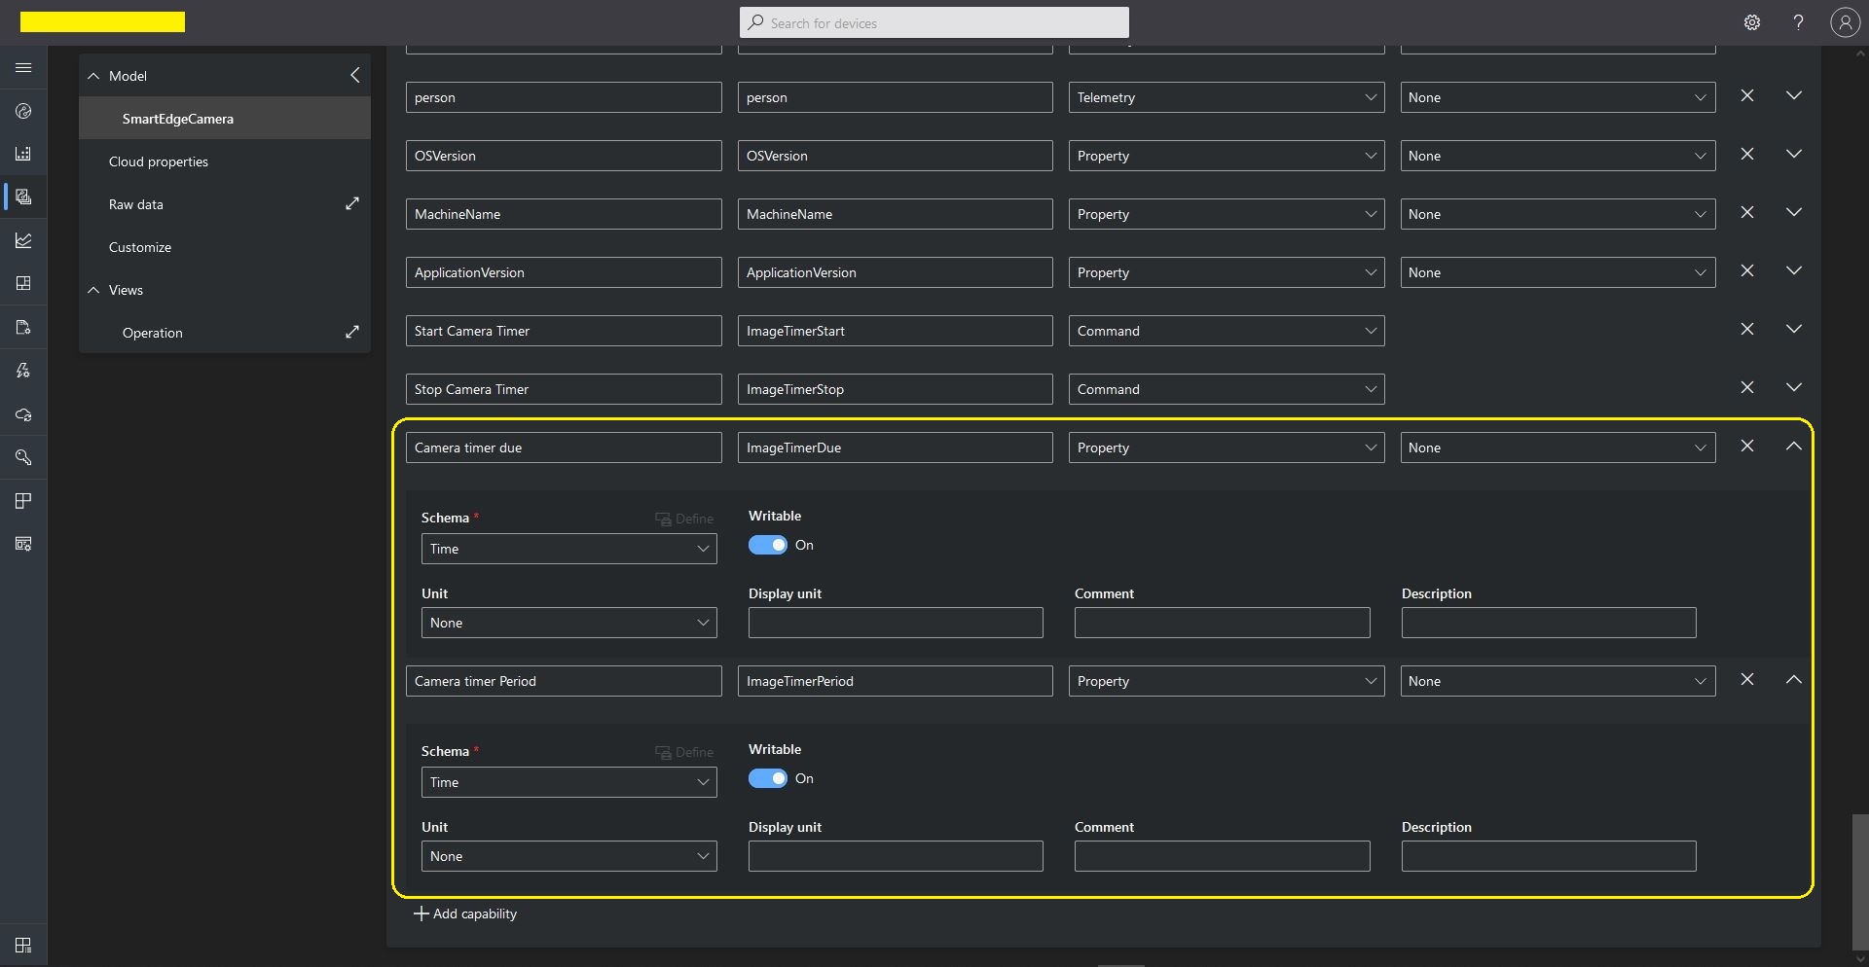Collapse the Camera timer Period details
1869x967 pixels.
(1794, 680)
